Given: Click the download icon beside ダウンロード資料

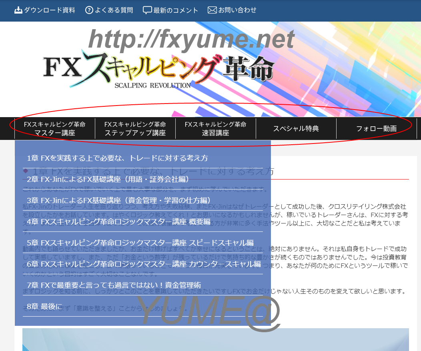Looking at the screenshot, I should click(18, 10).
